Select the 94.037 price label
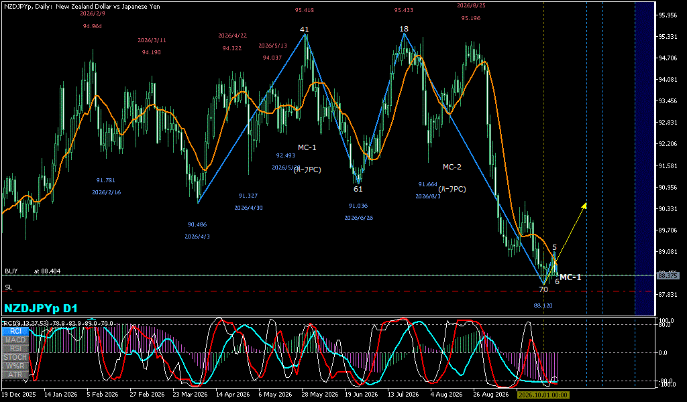 point(272,58)
